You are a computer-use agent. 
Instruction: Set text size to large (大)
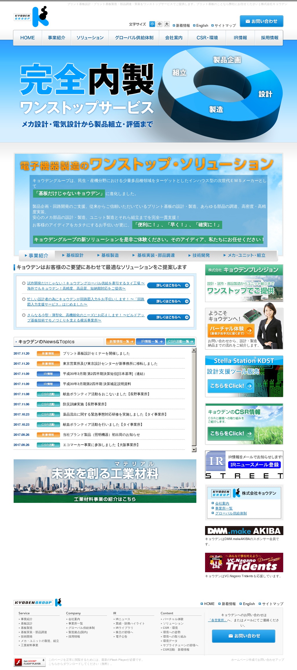click(x=167, y=24)
